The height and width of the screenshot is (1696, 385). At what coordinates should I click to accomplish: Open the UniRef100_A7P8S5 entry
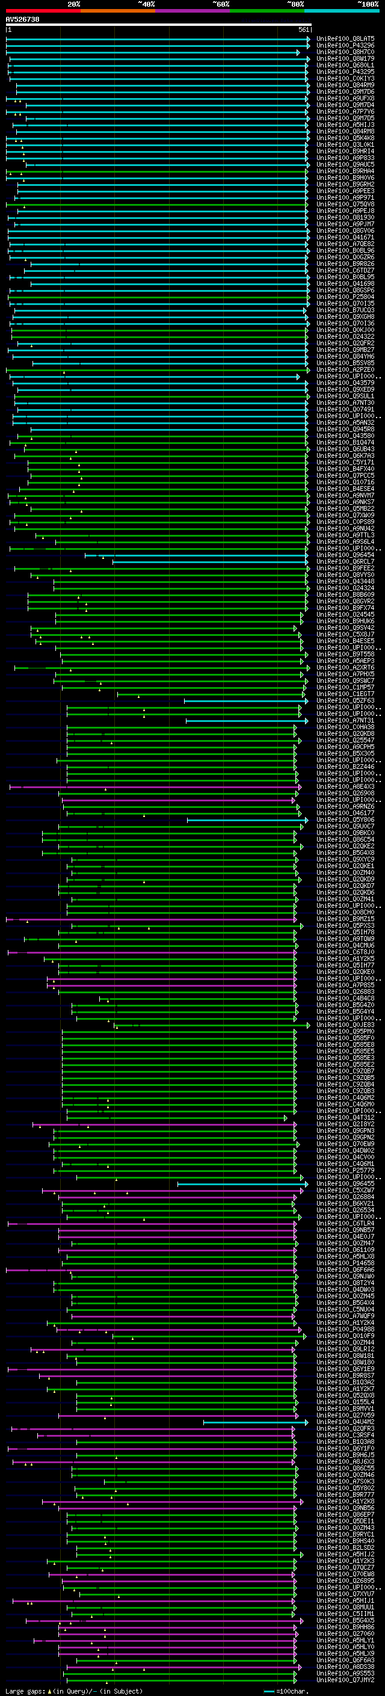click(x=345, y=985)
